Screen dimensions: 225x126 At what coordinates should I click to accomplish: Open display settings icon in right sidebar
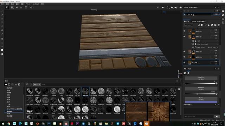[x=223, y=11]
